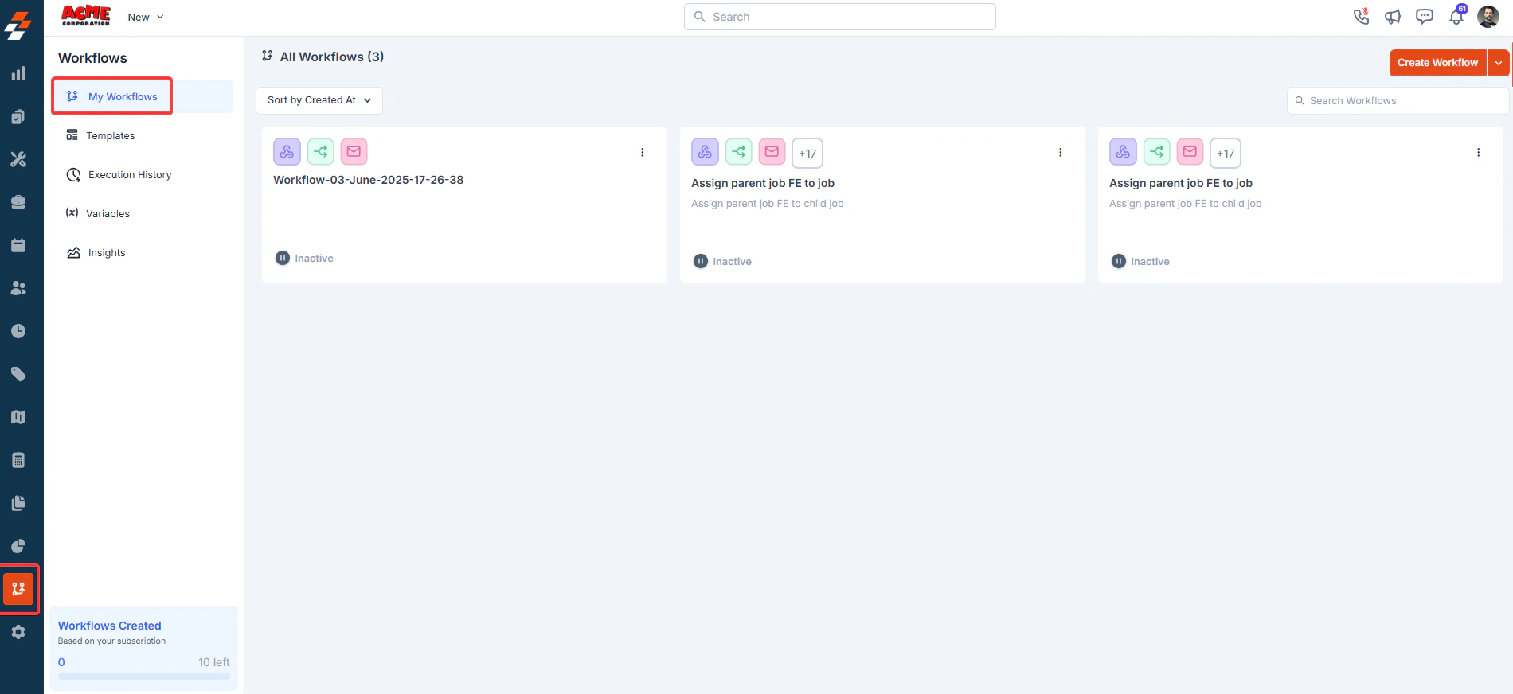1513x694 pixels.
Task: Click the pink email icon on the middle workflow card
Action: point(772,151)
